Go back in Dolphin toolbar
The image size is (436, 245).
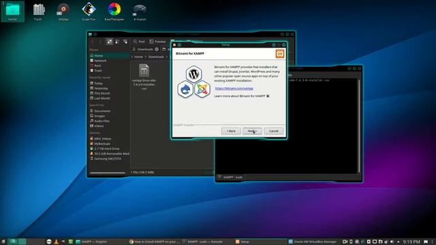pos(93,42)
